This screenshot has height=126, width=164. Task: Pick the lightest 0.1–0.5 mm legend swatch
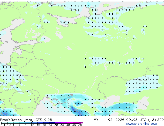coord(4,123)
